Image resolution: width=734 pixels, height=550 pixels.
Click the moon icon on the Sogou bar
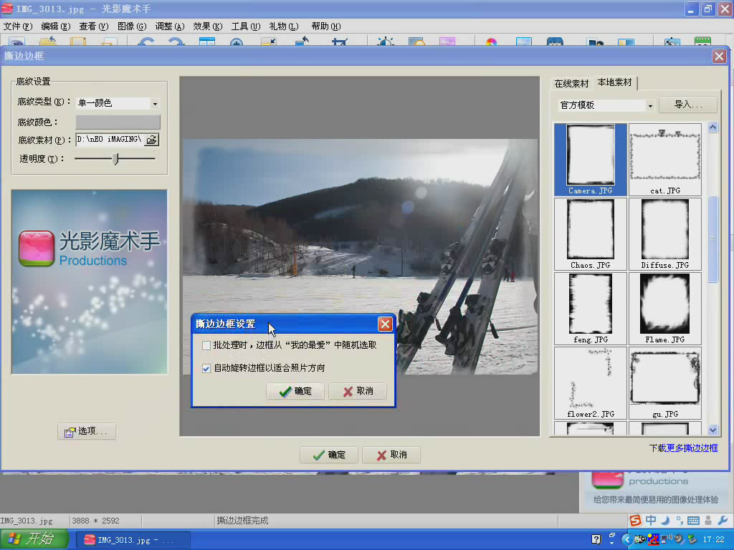tap(665, 520)
